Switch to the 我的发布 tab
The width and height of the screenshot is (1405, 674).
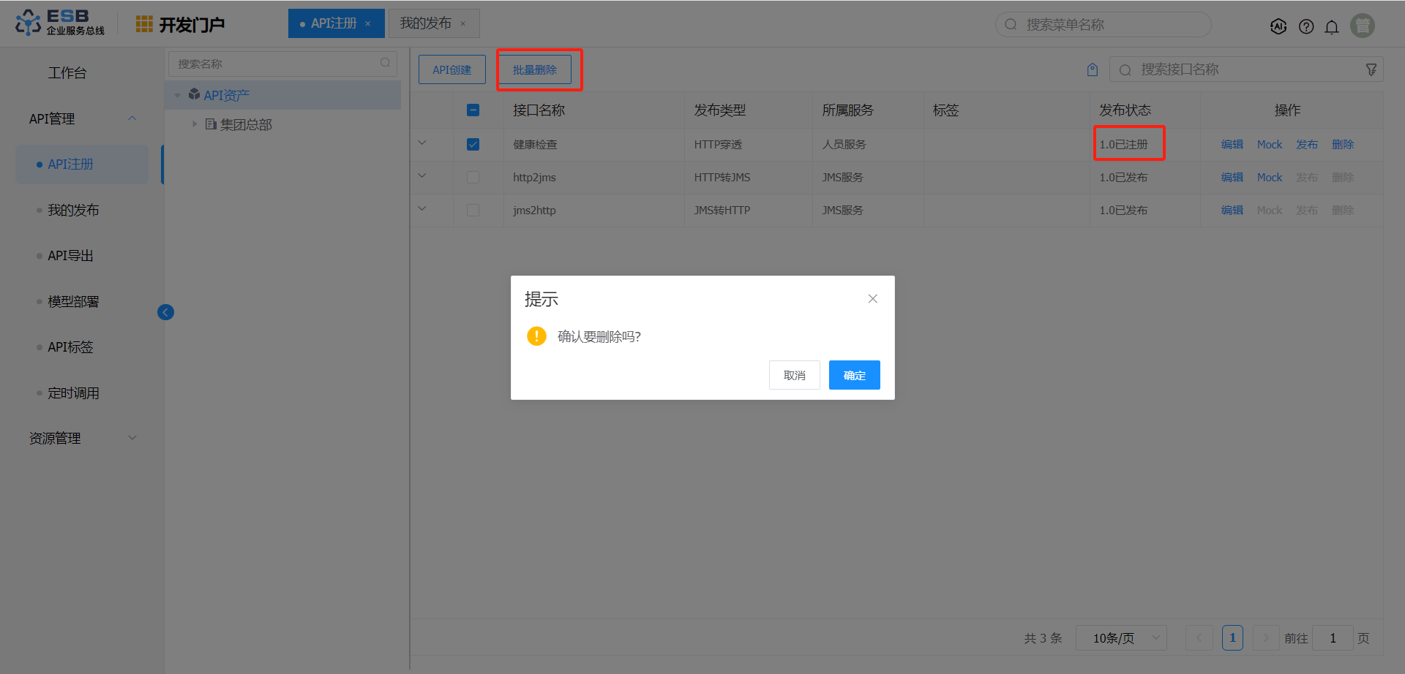click(x=434, y=23)
